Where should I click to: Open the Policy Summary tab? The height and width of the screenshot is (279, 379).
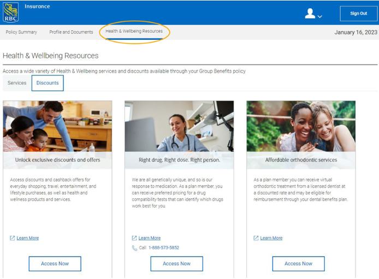tap(21, 32)
